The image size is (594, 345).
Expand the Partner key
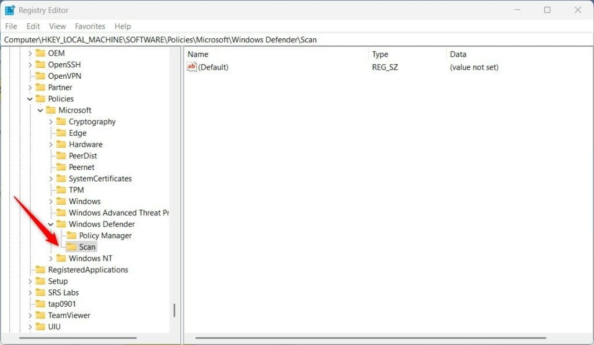(30, 88)
